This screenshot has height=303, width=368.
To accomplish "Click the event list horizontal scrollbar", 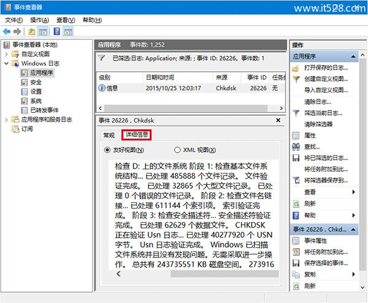I will click(x=186, y=108).
